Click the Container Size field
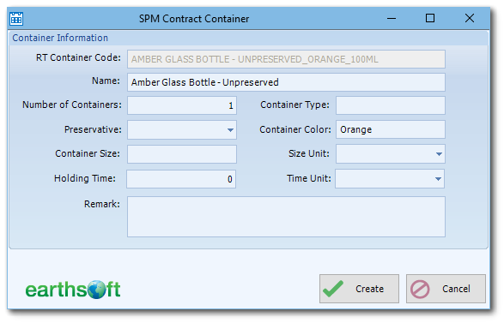Viewport: 504px width, 323px height. click(x=182, y=154)
